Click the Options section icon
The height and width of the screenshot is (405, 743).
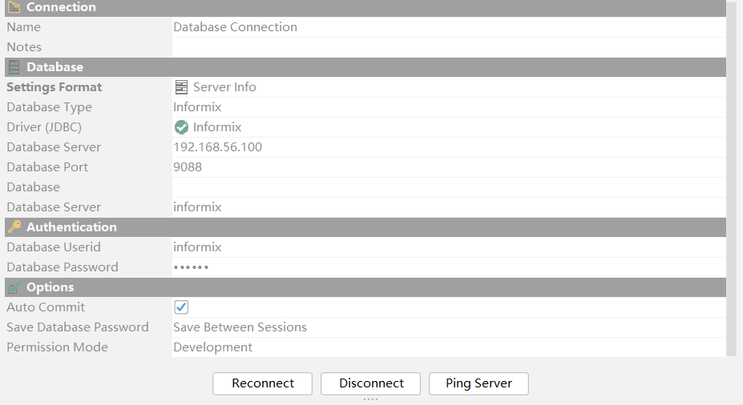(14, 287)
